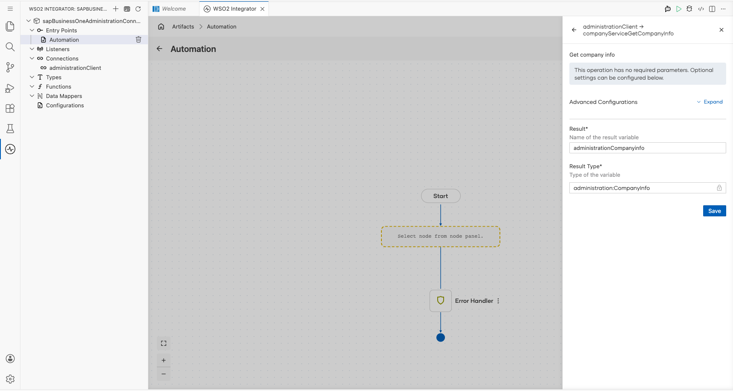Select the empty node placeholder
The width and height of the screenshot is (733, 391).
(x=441, y=236)
